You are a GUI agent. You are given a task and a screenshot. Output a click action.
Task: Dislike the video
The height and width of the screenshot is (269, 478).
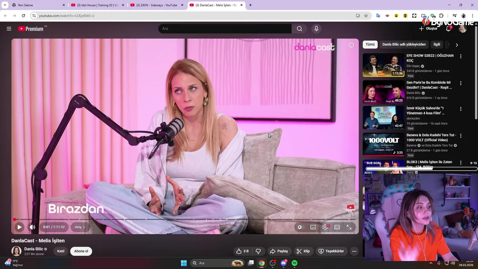coord(258,251)
